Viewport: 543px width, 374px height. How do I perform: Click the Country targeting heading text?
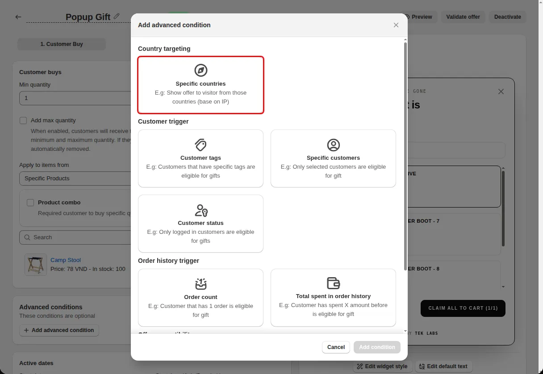[x=164, y=49]
